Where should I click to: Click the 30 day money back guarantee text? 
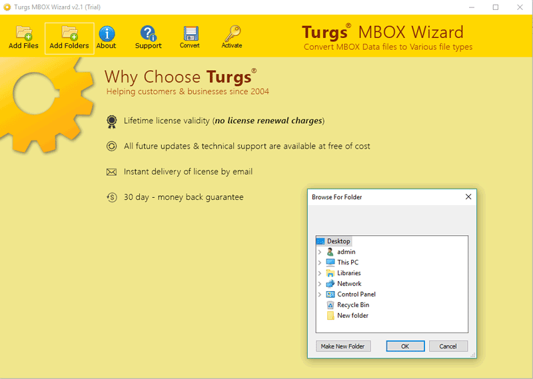tap(184, 197)
